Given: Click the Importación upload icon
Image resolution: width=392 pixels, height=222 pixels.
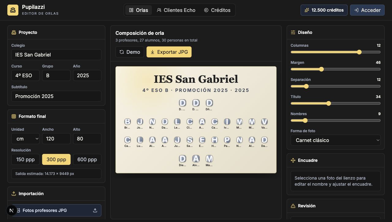Looking at the screenshot, I should click(x=14, y=194).
